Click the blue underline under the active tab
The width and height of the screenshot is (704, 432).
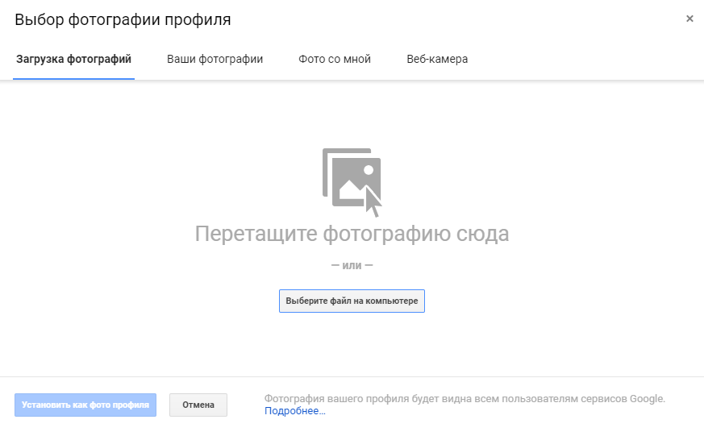pyautogui.click(x=73, y=79)
